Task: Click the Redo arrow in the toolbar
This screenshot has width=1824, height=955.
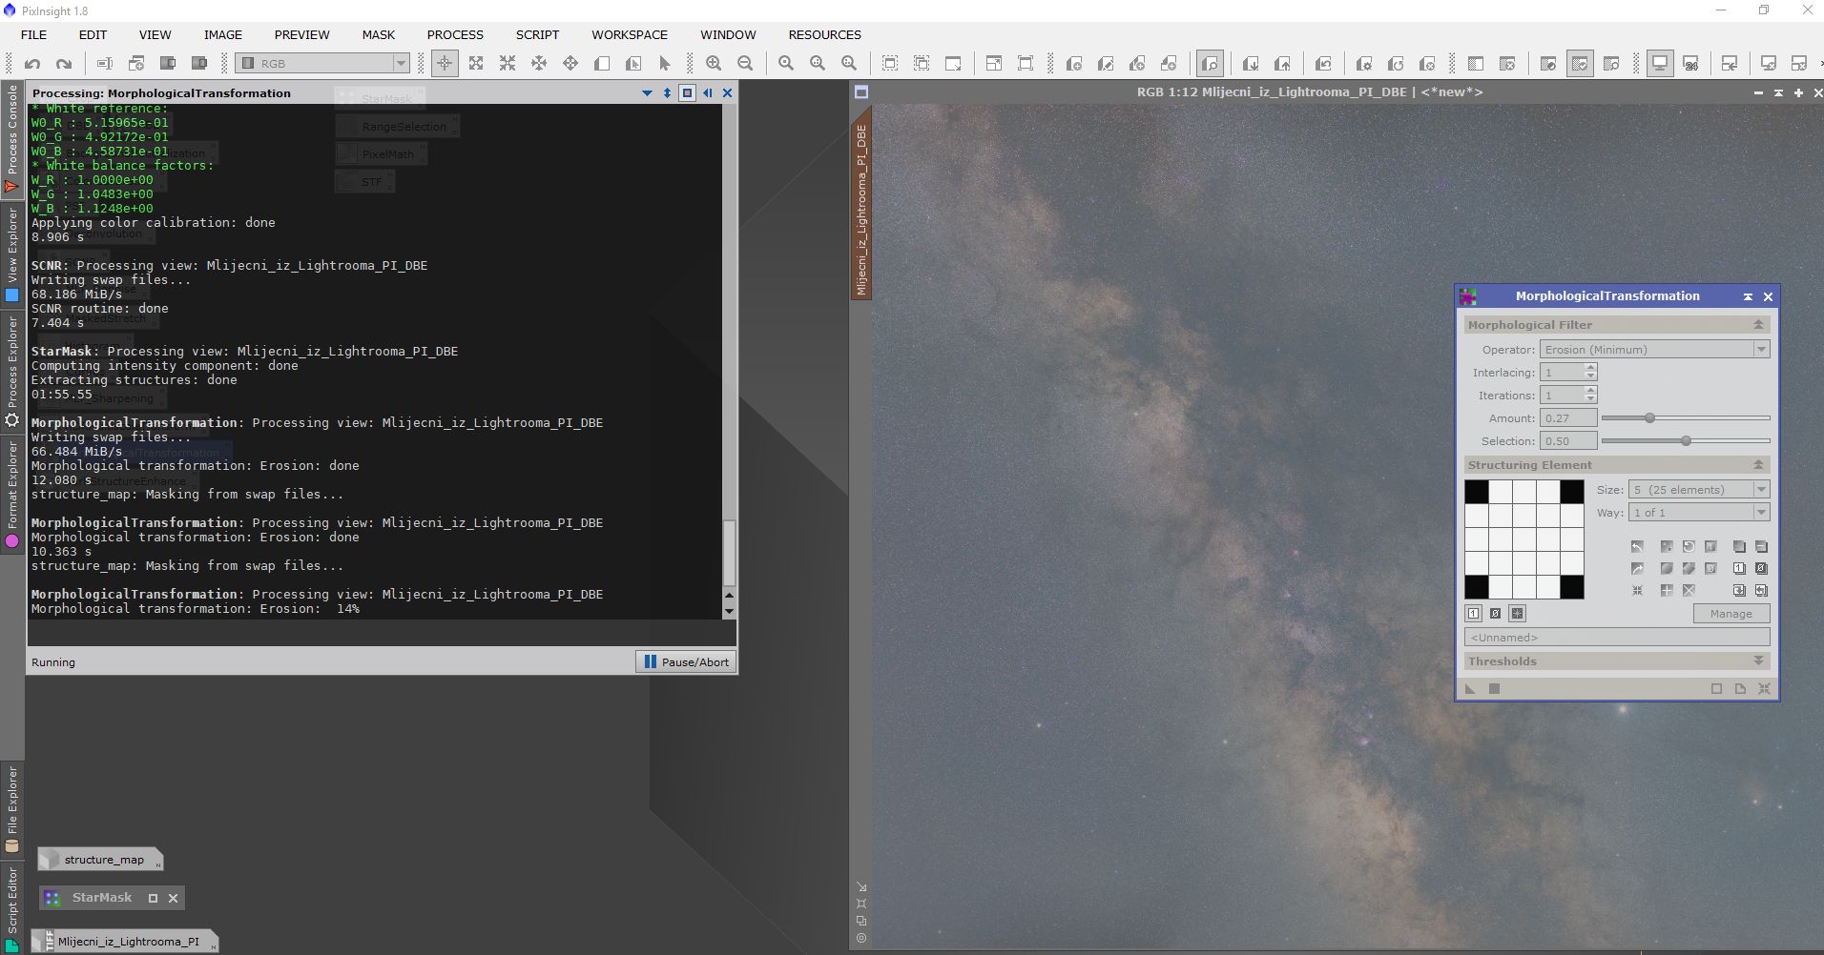Action: pyautogui.click(x=64, y=64)
